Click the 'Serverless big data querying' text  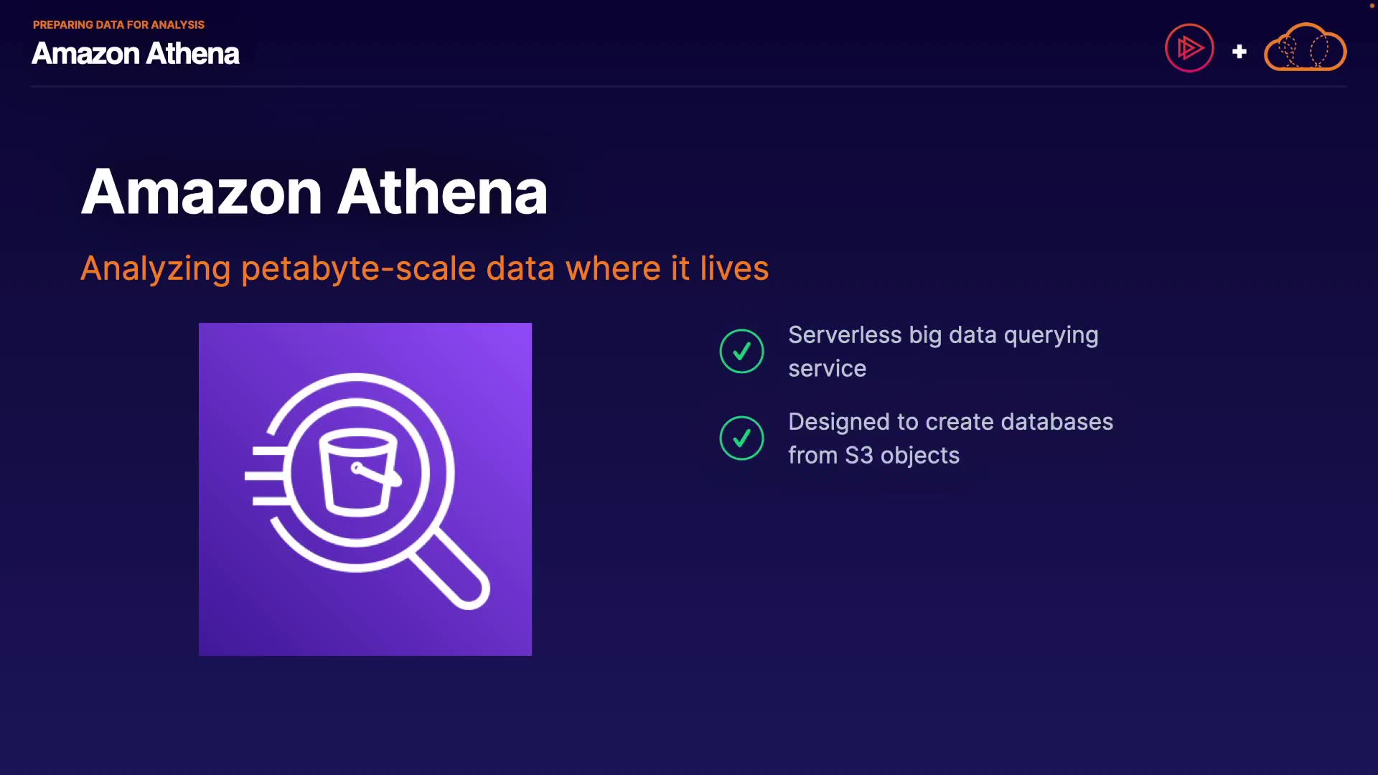point(943,335)
